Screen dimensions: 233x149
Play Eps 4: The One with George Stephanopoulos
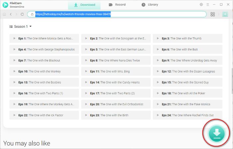tap(44, 49)
